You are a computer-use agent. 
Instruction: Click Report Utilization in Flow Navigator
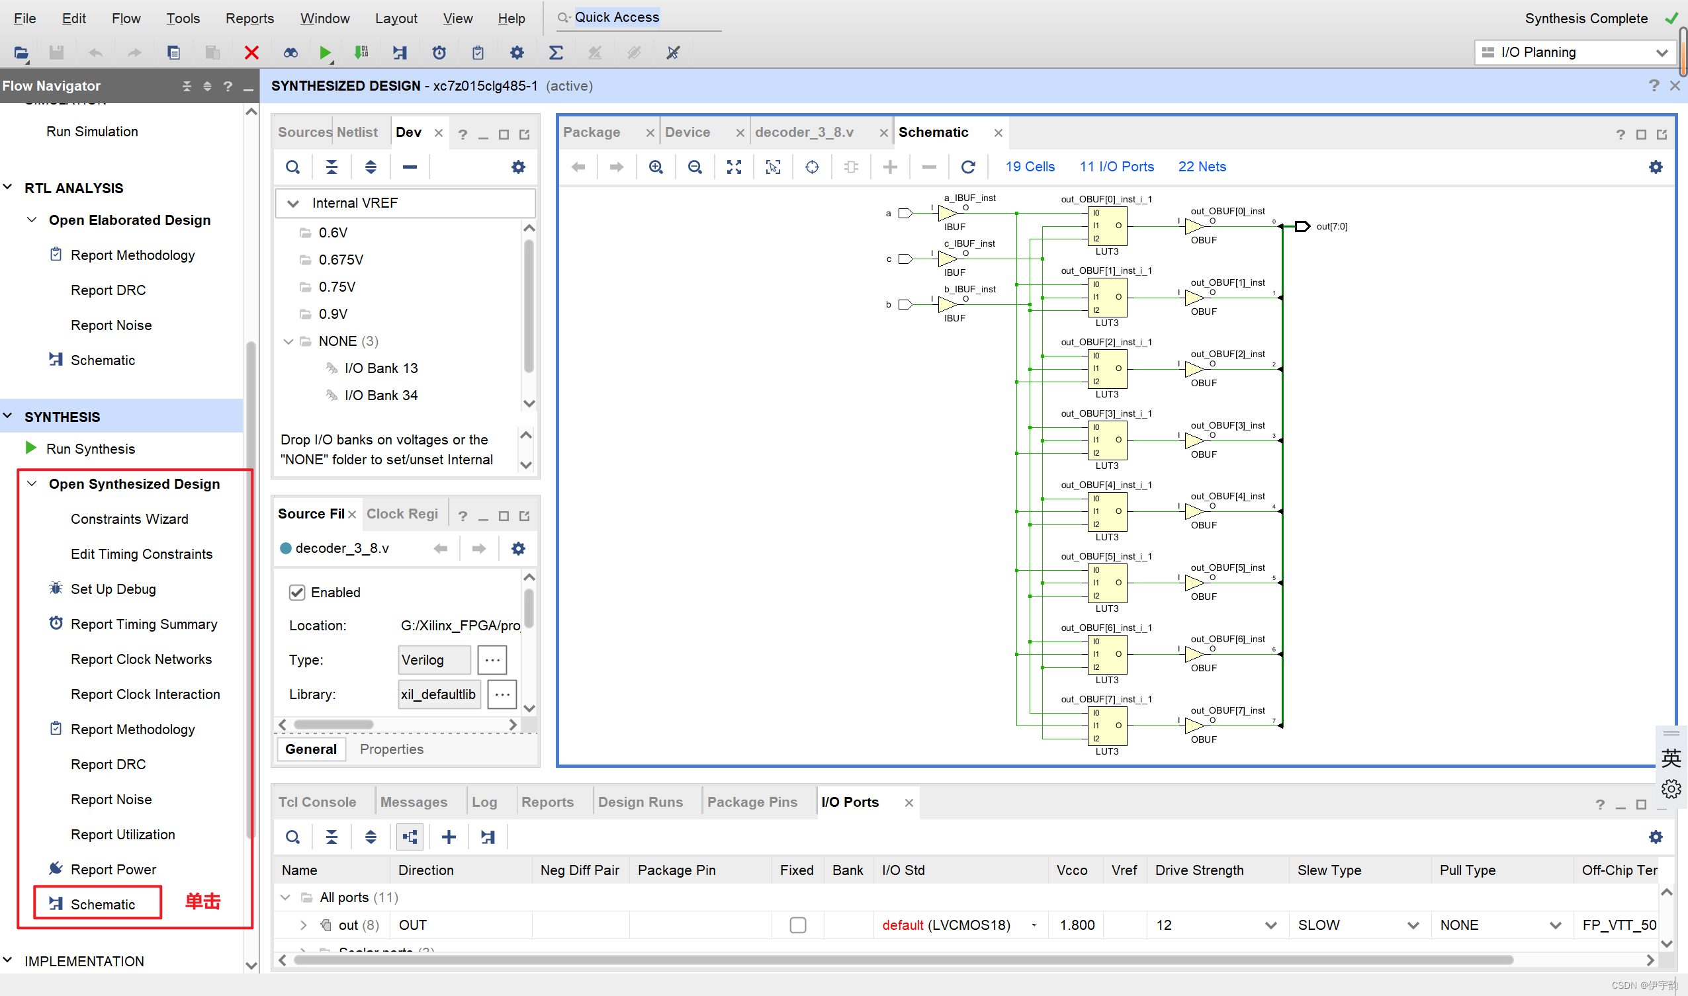123,834
